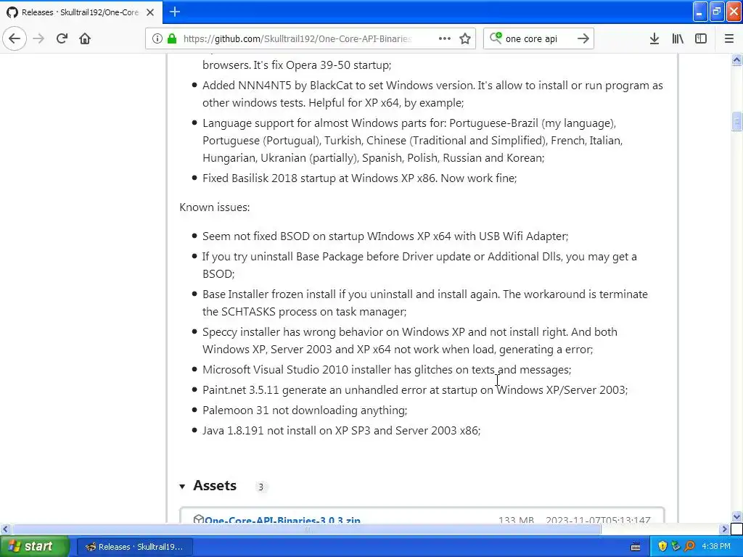Viewport: 743px width, 557px height.
Task: Click the Assets count badge '3'
Action: tap(260, 487)
